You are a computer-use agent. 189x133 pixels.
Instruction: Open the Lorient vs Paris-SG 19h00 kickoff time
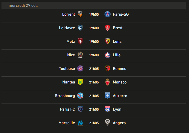coord(94,14)
